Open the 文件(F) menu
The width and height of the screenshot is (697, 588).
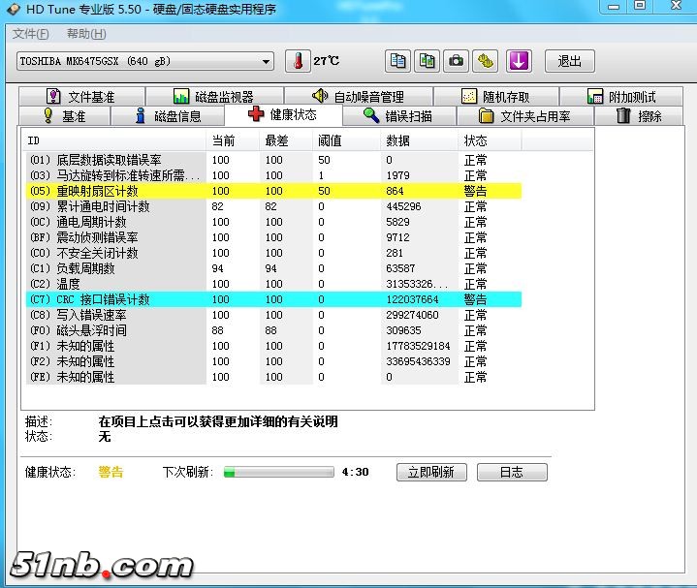click(x=31, y=34)
